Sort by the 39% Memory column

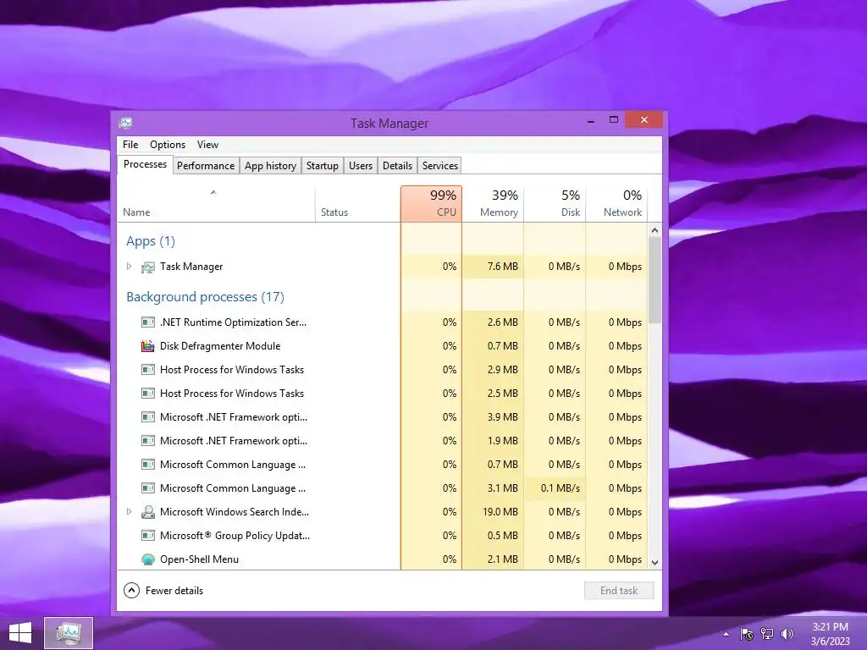coord(493,204)
